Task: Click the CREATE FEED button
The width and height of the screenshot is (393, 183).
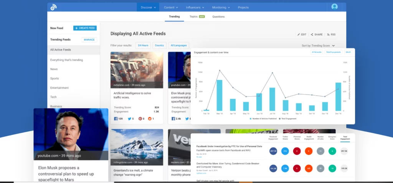Action: [85, 28]
